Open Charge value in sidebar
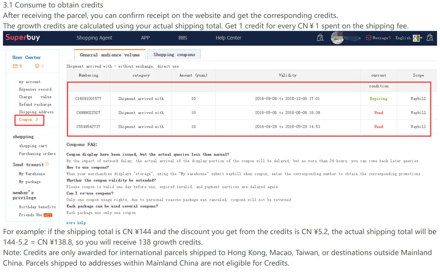Viewport: 440px width, 276px height. (x=35, y=97)
